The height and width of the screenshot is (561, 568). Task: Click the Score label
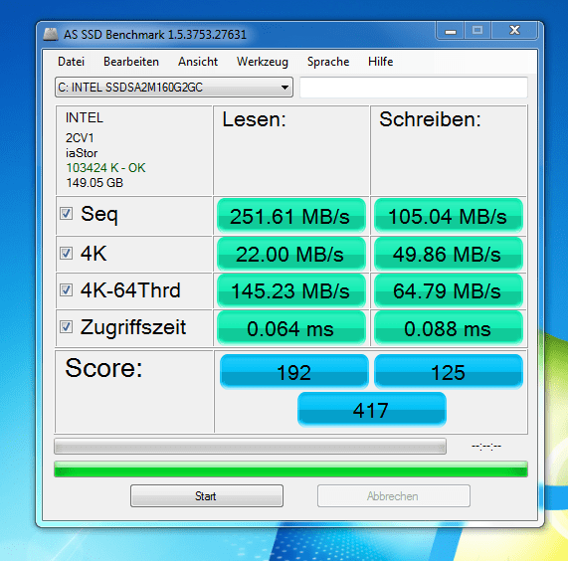tap(103, 368)
